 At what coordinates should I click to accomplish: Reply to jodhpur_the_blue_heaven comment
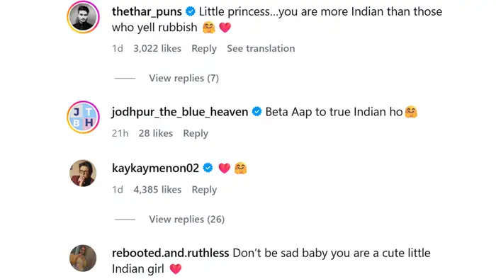[x=196, y=133]
